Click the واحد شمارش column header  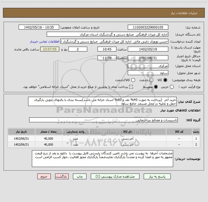coord(76,132)
